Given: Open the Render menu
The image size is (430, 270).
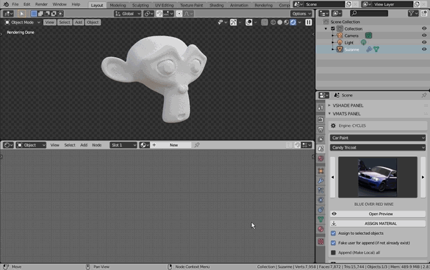Looking at the screenshot, I should click(41, 5).
